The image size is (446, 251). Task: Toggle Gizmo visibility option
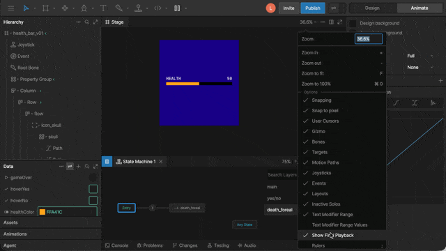(342, 132)
